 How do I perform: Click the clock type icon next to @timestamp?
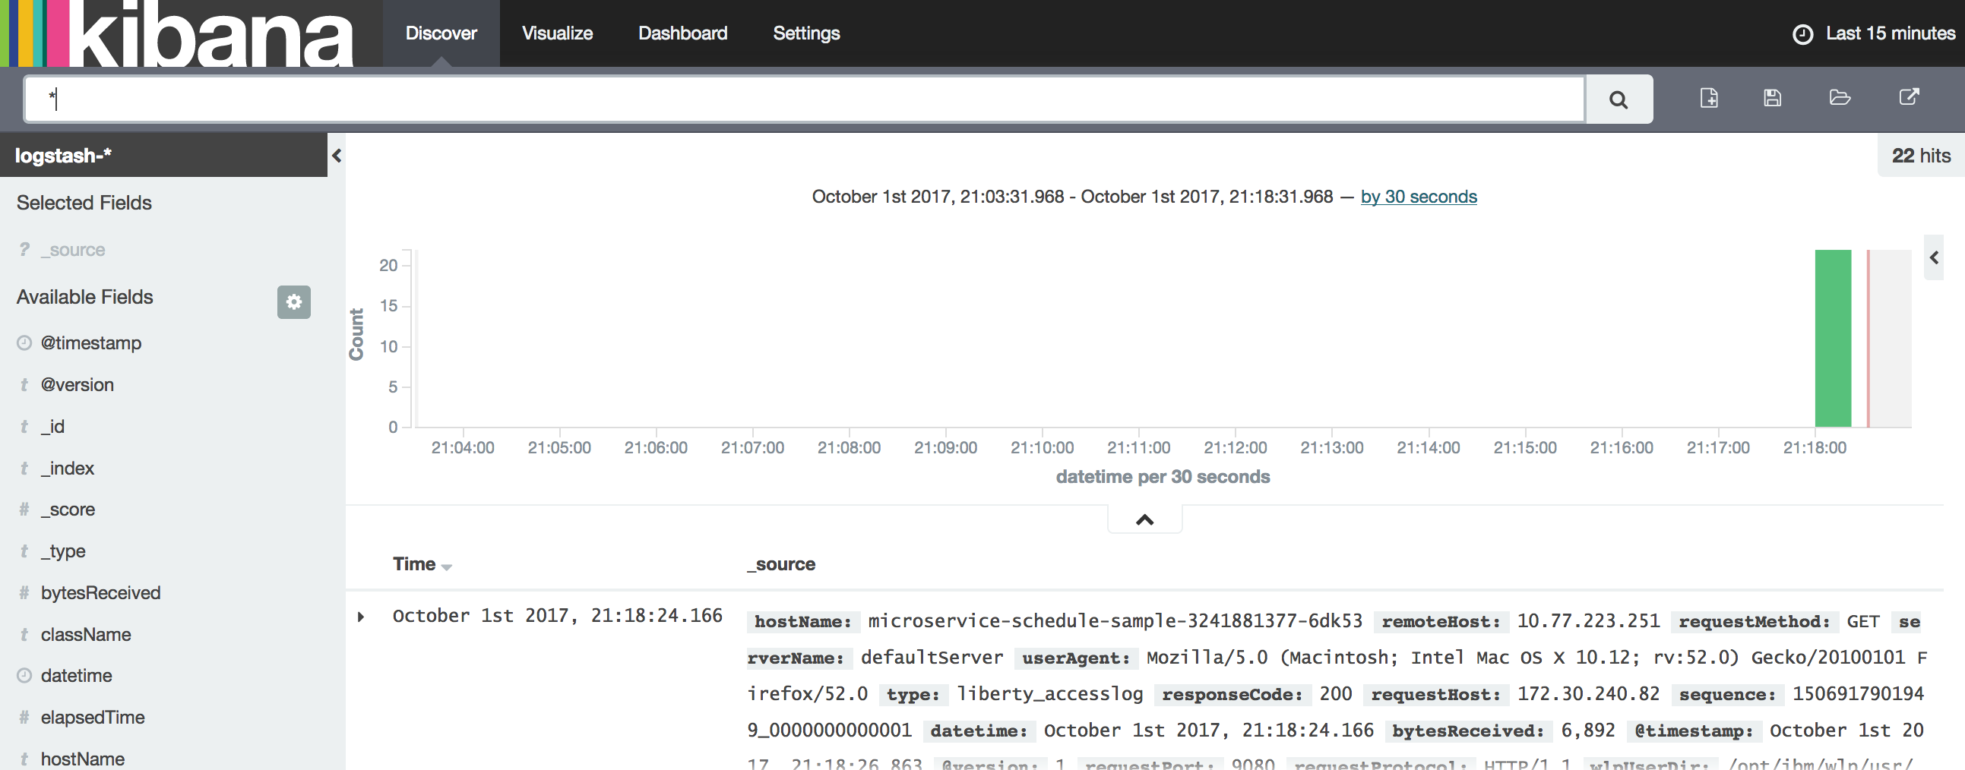pos(24,343)
